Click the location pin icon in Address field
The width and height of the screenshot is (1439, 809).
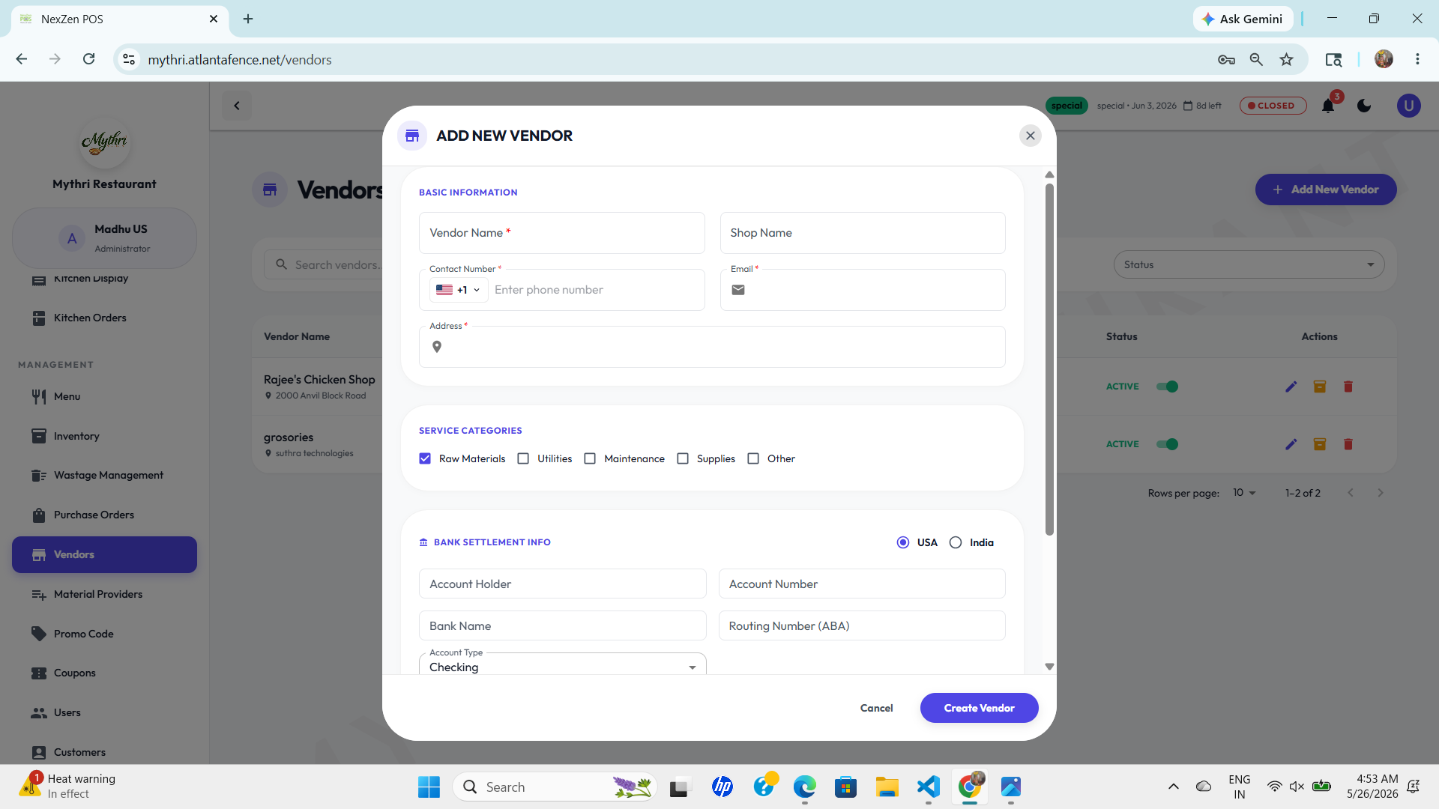pos(437,347)
